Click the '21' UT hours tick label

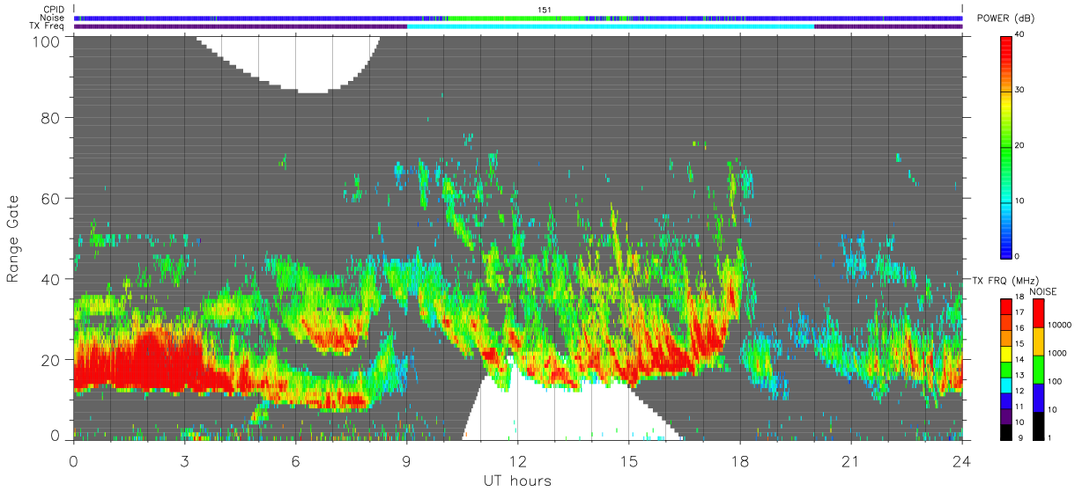point(850,461)
